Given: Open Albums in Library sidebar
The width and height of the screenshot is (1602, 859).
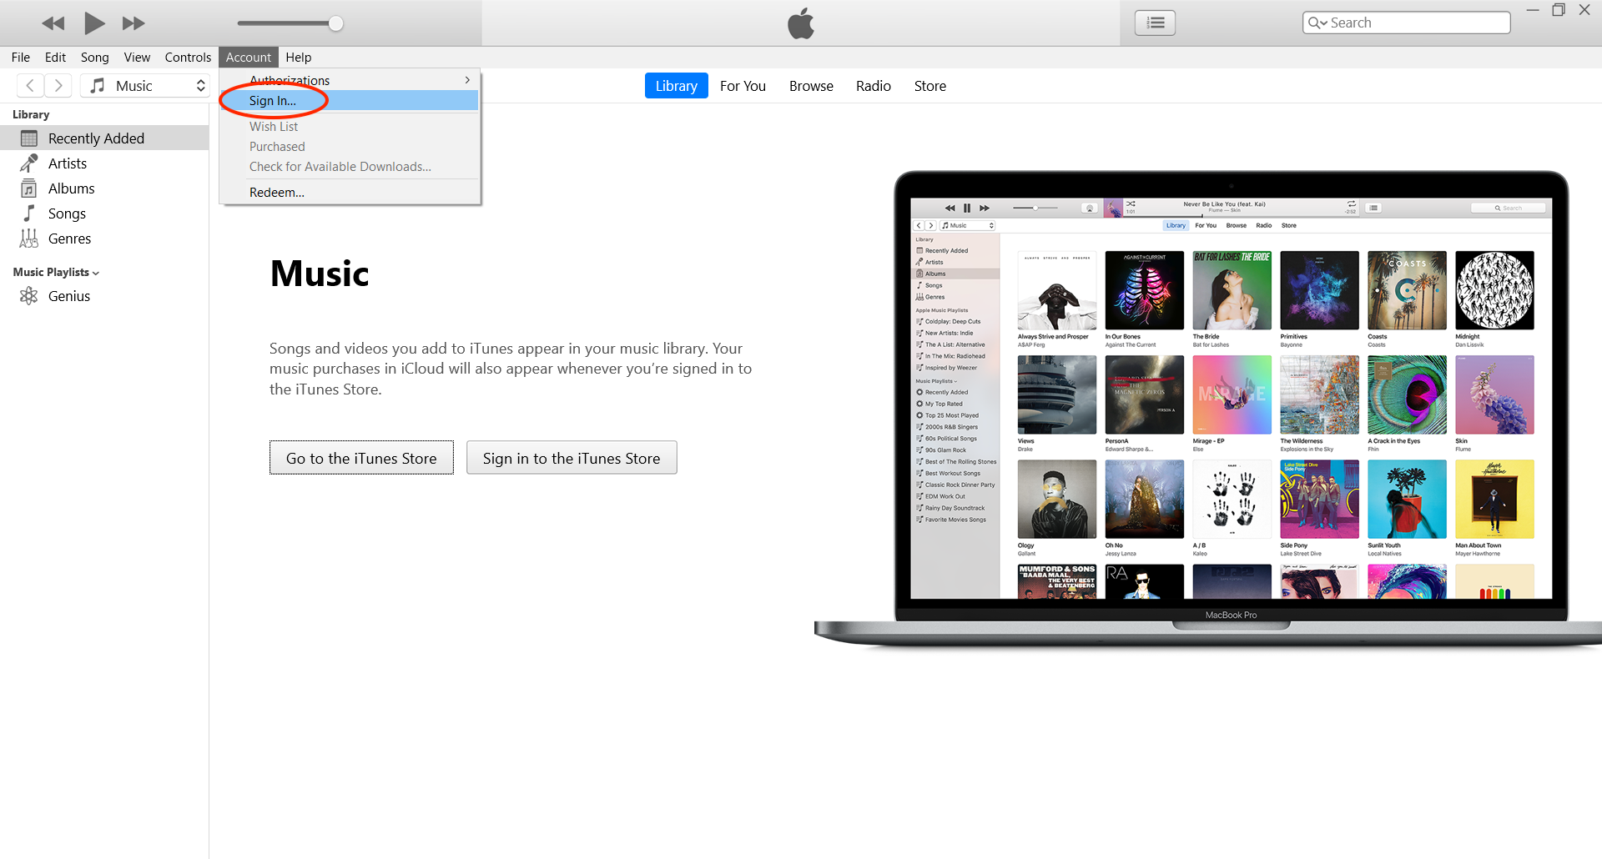Looking at the screenshot, I should 71,188.
